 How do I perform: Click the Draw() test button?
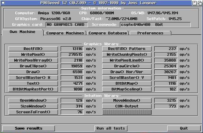point(33,72)
